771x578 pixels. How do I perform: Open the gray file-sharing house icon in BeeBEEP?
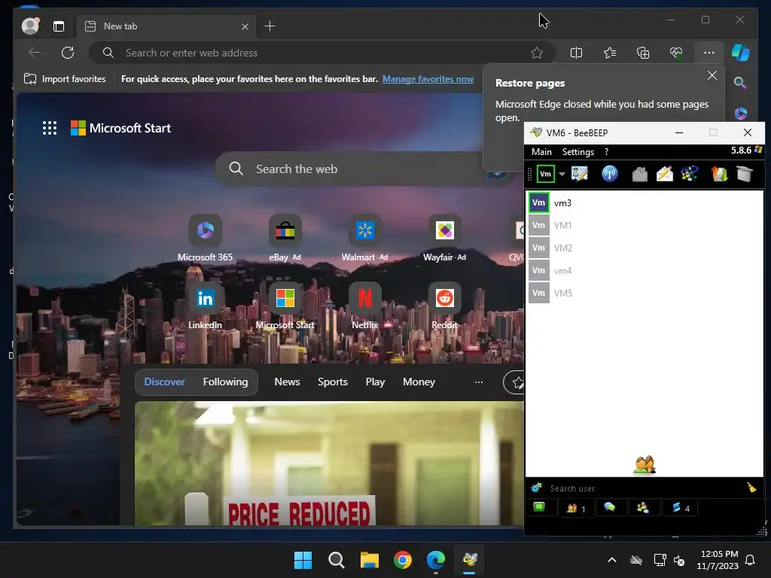[639, 174]
